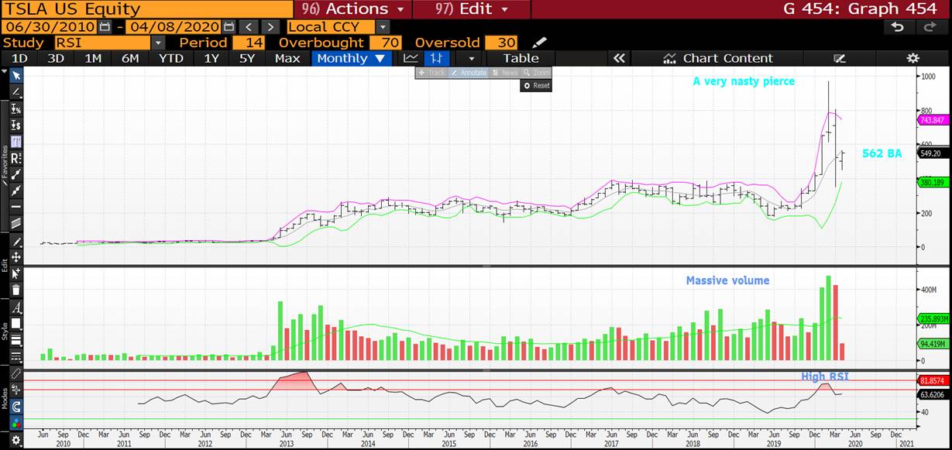The height and width of the screenshot is (450, 952).
Task: Toggle Track mode on the chart
Action: [431, 73]
